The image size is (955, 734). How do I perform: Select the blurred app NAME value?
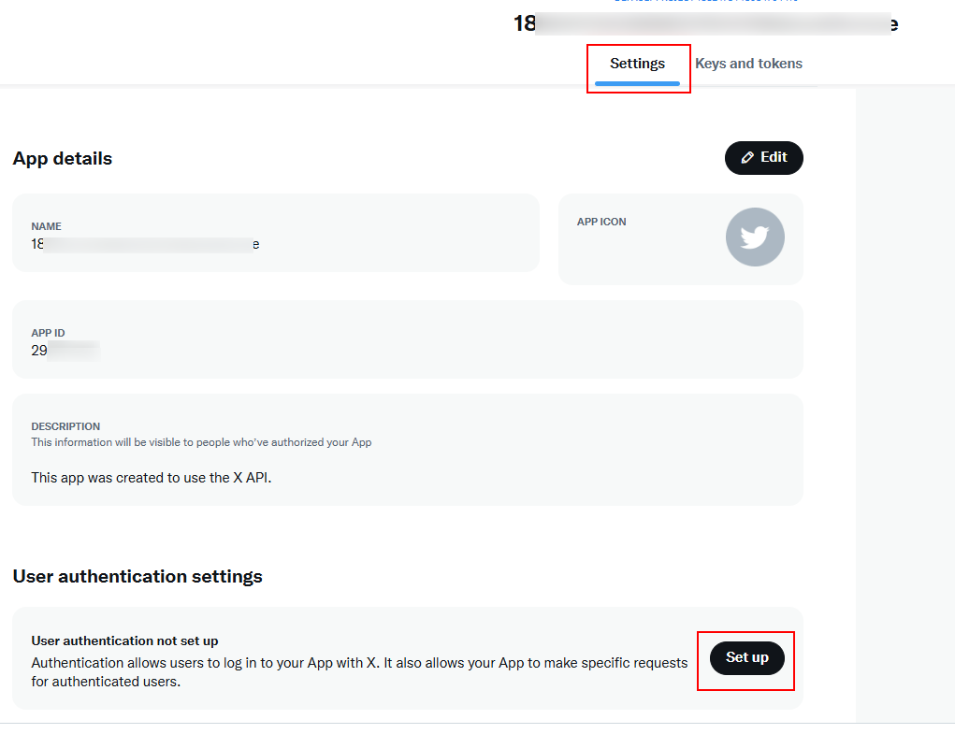pos(145,245)
